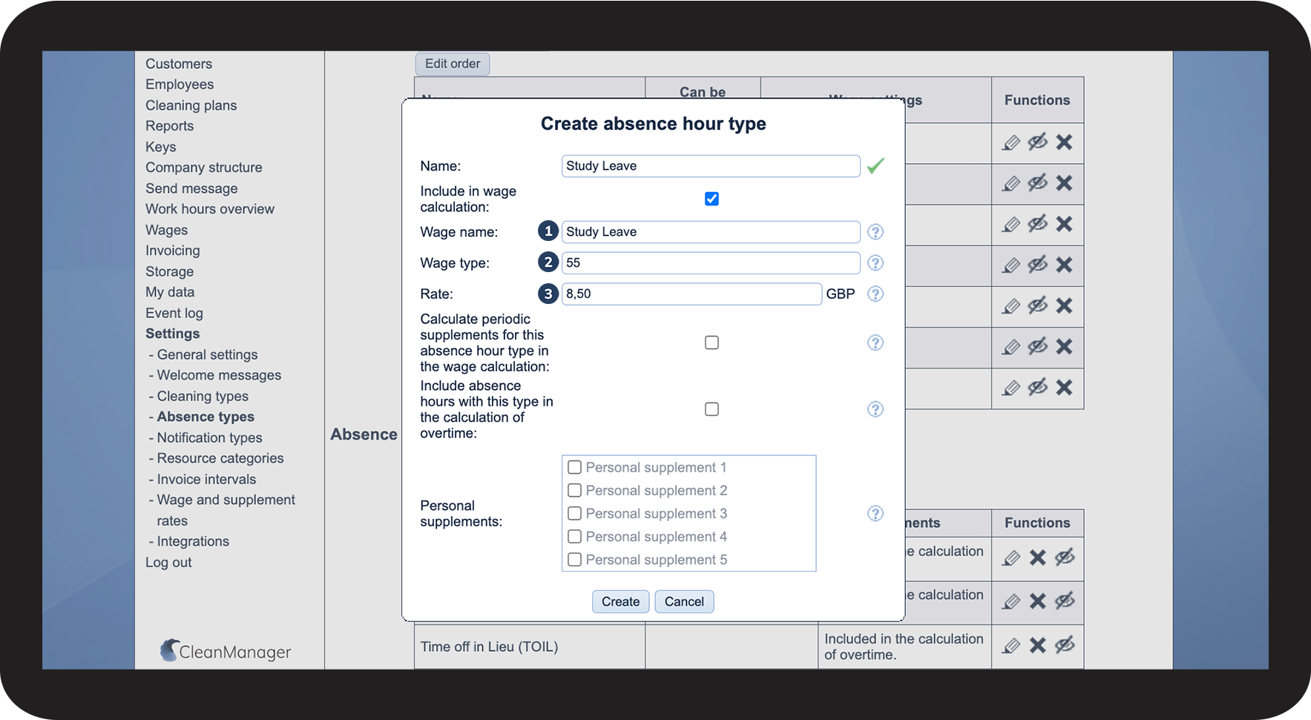Go to Work hours overview
The height and width of the screenshot is (720, 1311).
click(209, 209)
